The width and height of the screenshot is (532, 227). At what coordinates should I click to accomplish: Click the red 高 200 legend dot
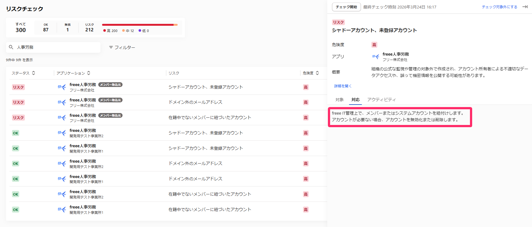click(x=105, y=31)
